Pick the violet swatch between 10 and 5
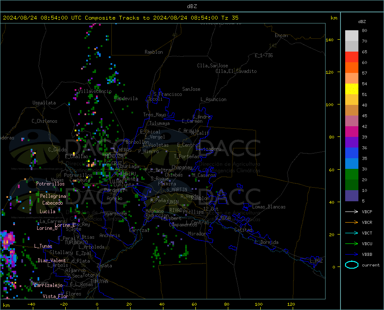 pyautogui.click(x=352, y=196)
